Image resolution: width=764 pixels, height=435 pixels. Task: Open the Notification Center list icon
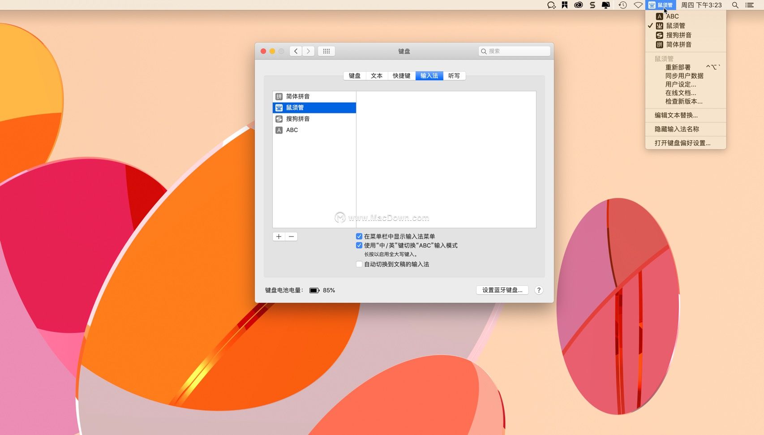point(749,5)
